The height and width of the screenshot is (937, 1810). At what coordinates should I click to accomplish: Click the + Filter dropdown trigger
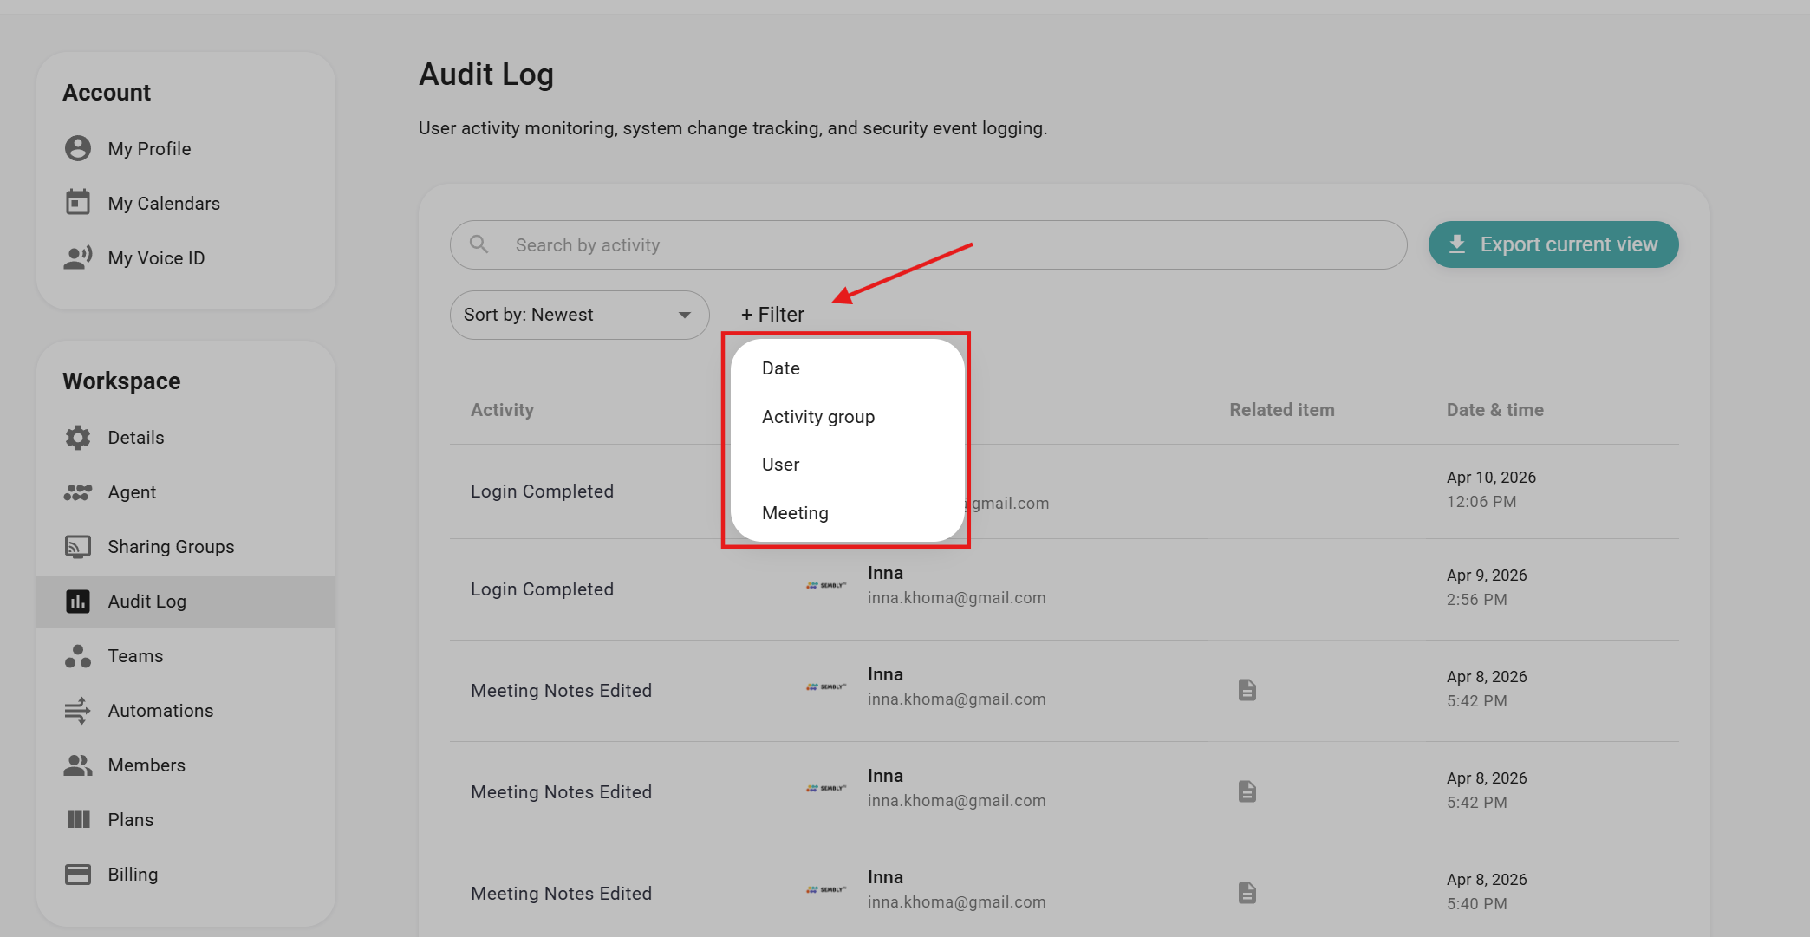772,315
